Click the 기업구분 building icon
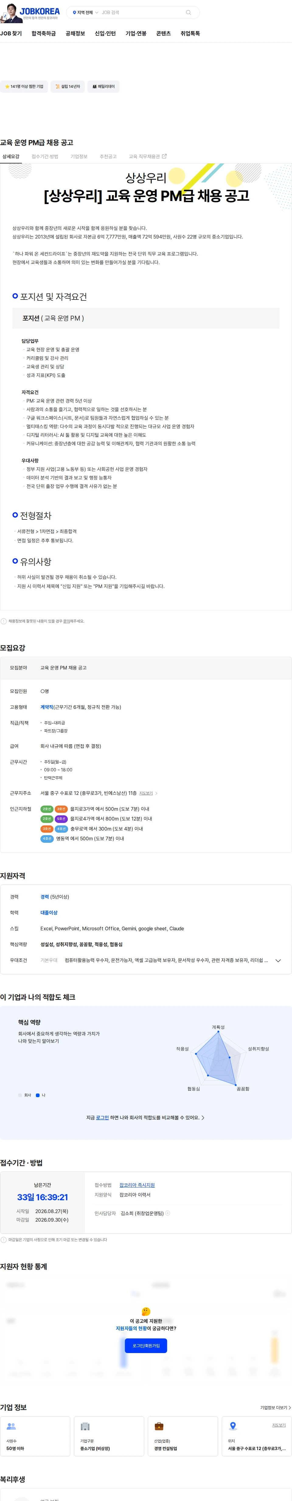 click(x=85, y=1426)
